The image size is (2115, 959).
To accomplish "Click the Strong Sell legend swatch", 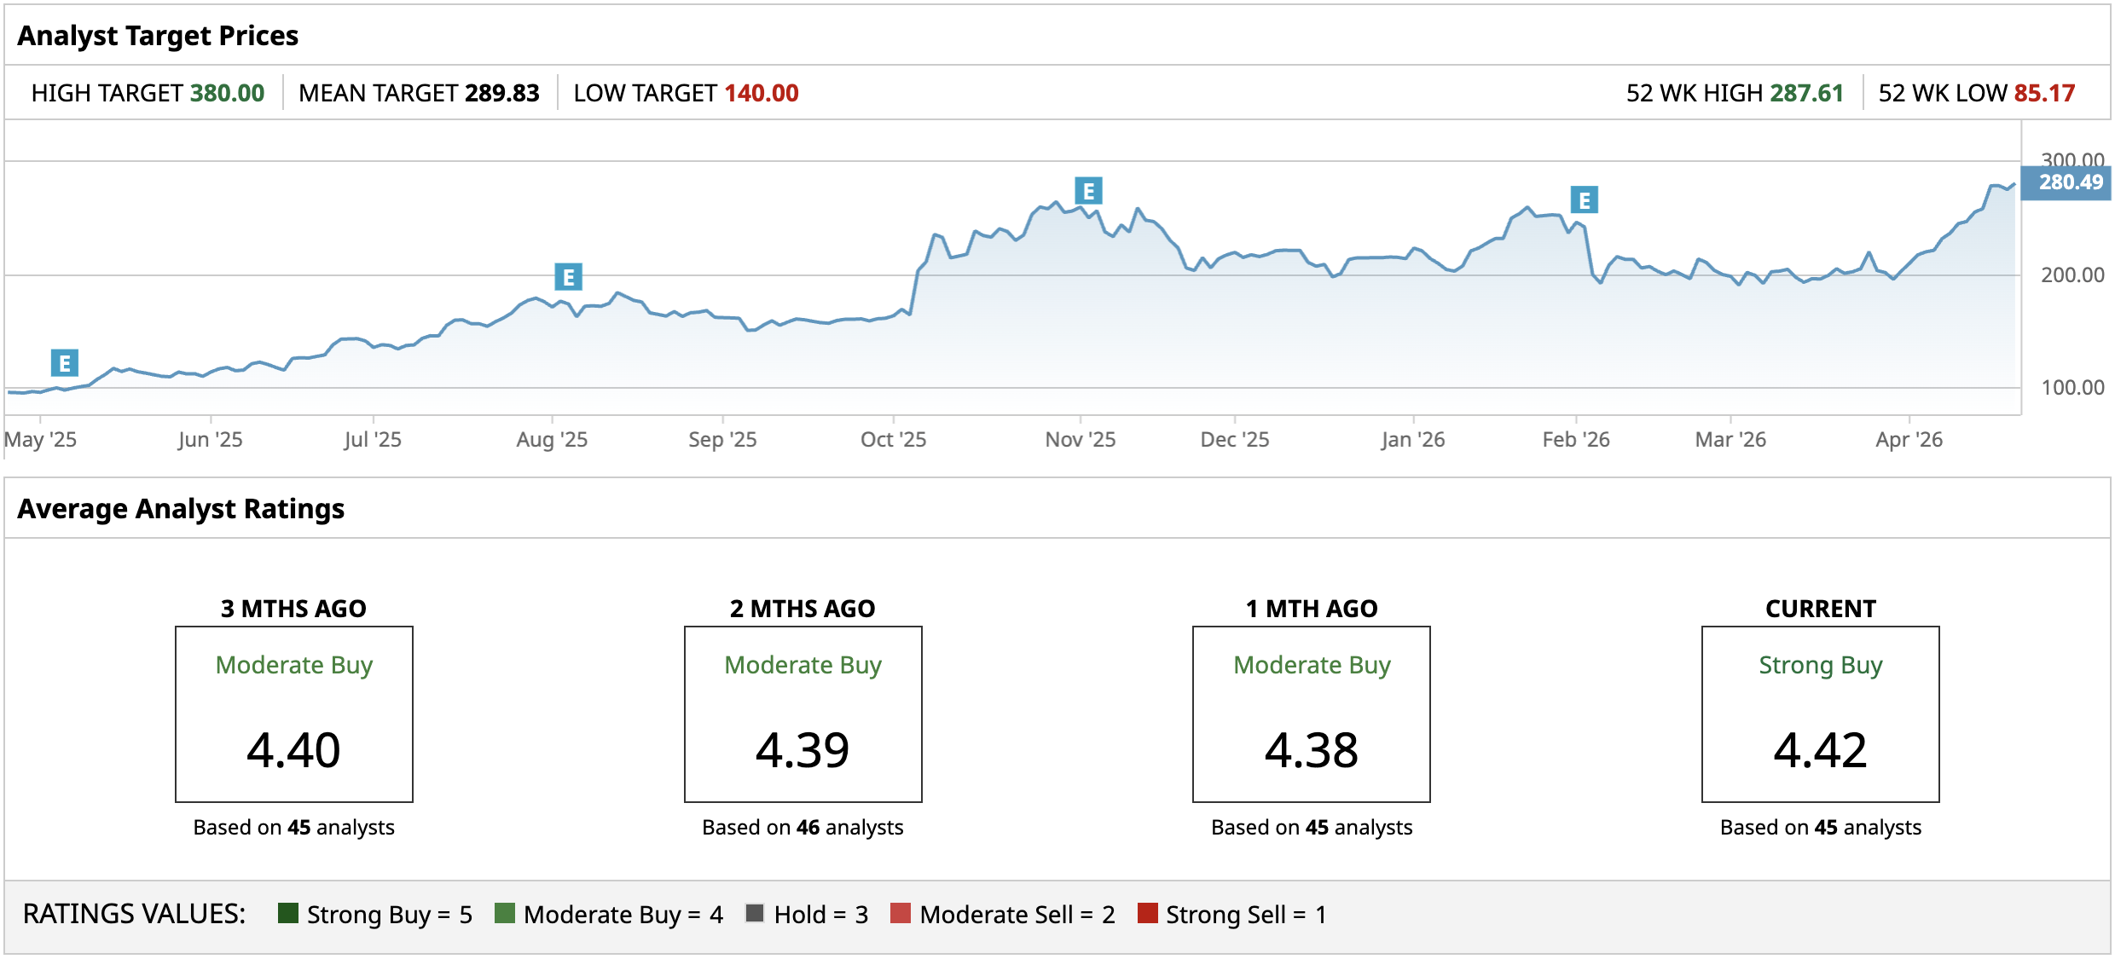I will tap(1147, 914).
